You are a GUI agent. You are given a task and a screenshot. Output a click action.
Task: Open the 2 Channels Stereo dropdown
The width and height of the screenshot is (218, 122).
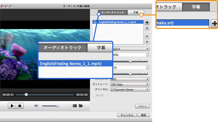point(130,89)
